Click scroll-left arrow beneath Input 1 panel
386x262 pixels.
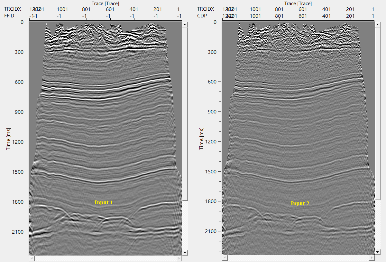coord(31,258)
